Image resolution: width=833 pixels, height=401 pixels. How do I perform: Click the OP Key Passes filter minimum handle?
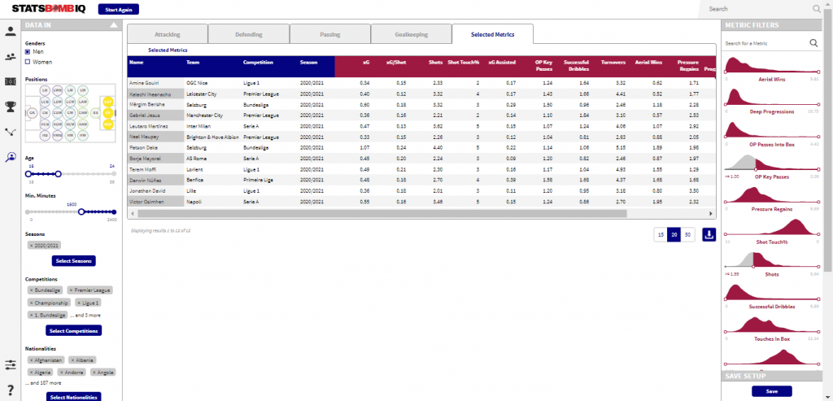(756, 170)
